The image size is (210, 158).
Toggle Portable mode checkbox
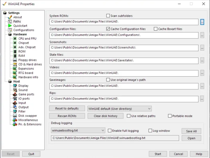tap(170, 116)
